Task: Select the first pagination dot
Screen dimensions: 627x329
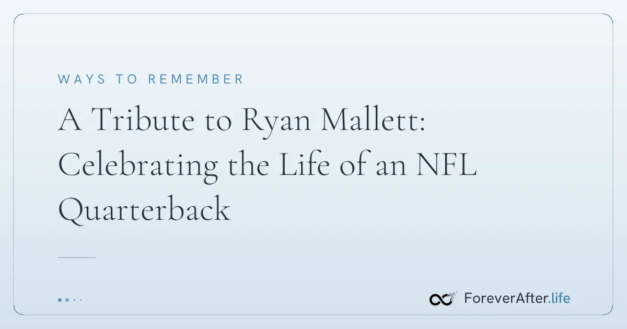Action: click(60, 300)
